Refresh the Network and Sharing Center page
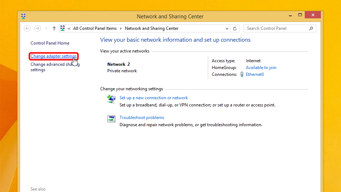 click(235, 28)
